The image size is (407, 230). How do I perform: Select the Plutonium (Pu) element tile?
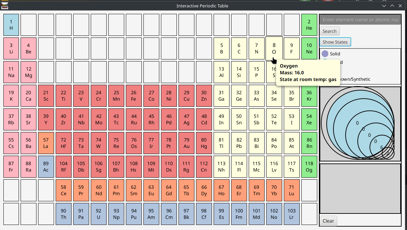[x=134, y=214]
